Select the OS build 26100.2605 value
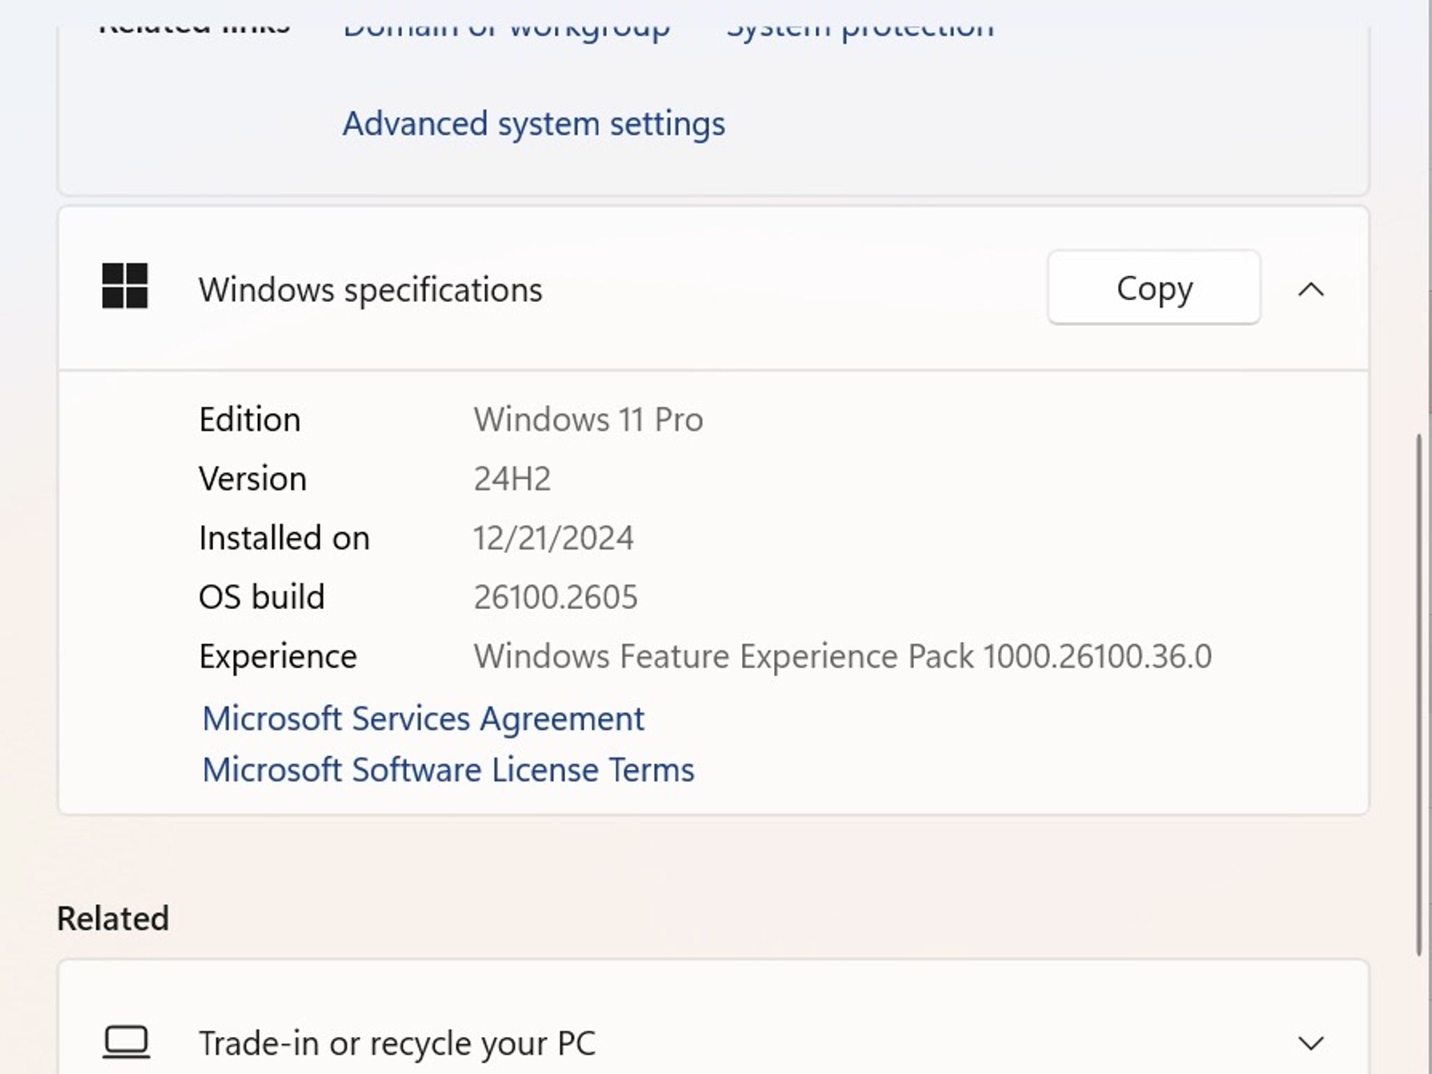Image resolution: width=1432 pixels, height=1074 pixels. [x=555, y=597]
